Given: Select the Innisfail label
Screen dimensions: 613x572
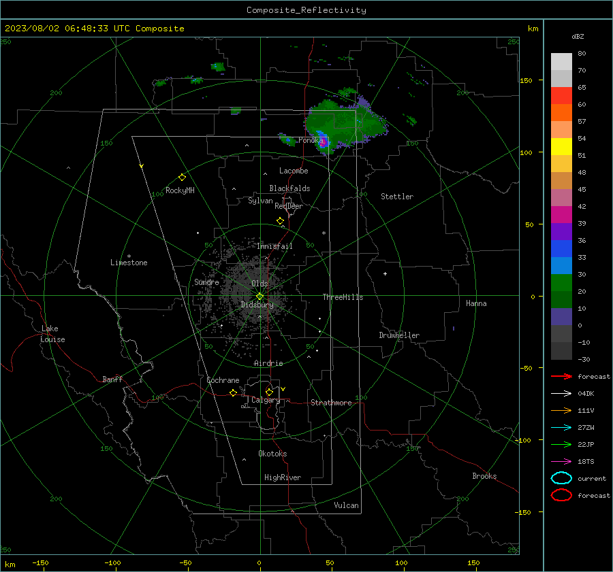Looking at the screenshot, I should [x=274, y=246].
